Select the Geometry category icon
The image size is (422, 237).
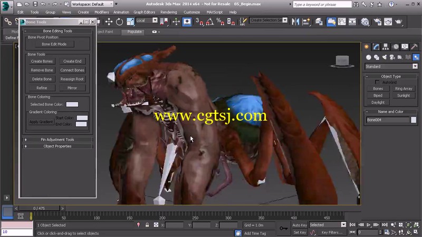[x=368, y=57]
